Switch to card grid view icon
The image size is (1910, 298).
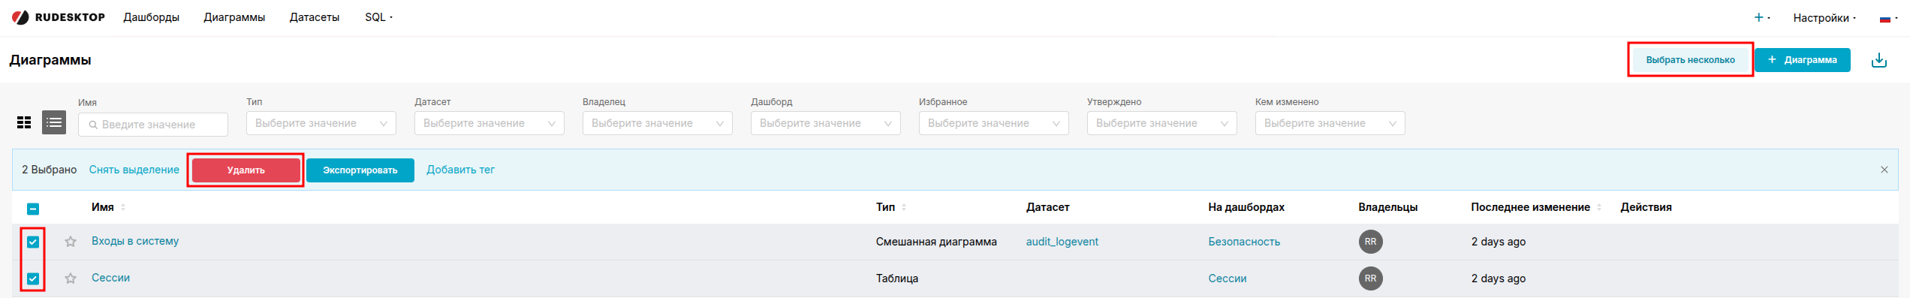[x=24, y=122]
